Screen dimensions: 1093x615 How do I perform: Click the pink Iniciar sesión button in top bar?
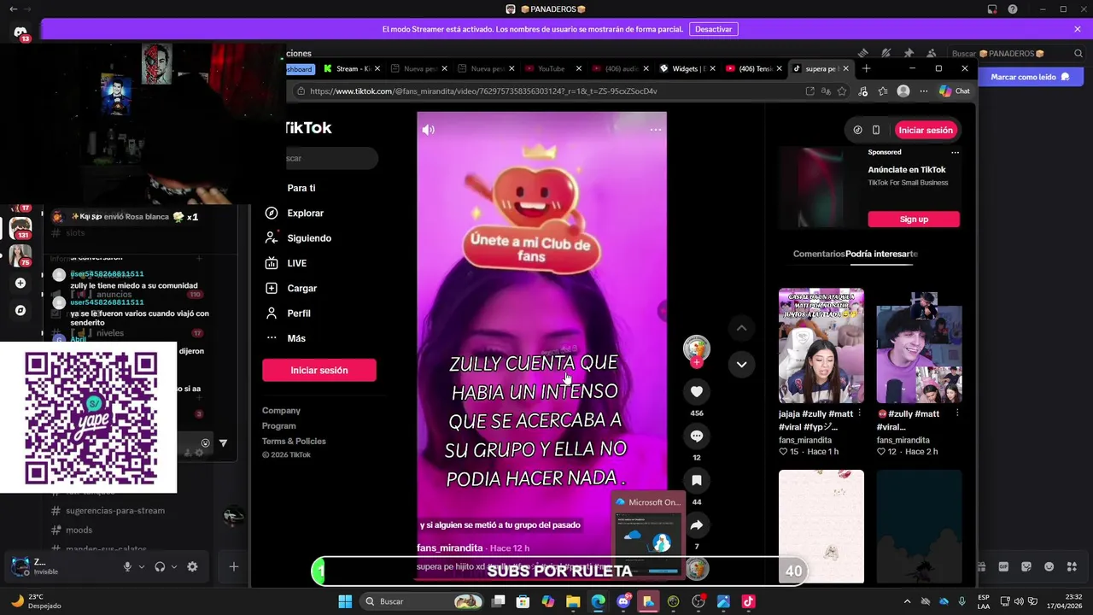click(x=926, y=130)
